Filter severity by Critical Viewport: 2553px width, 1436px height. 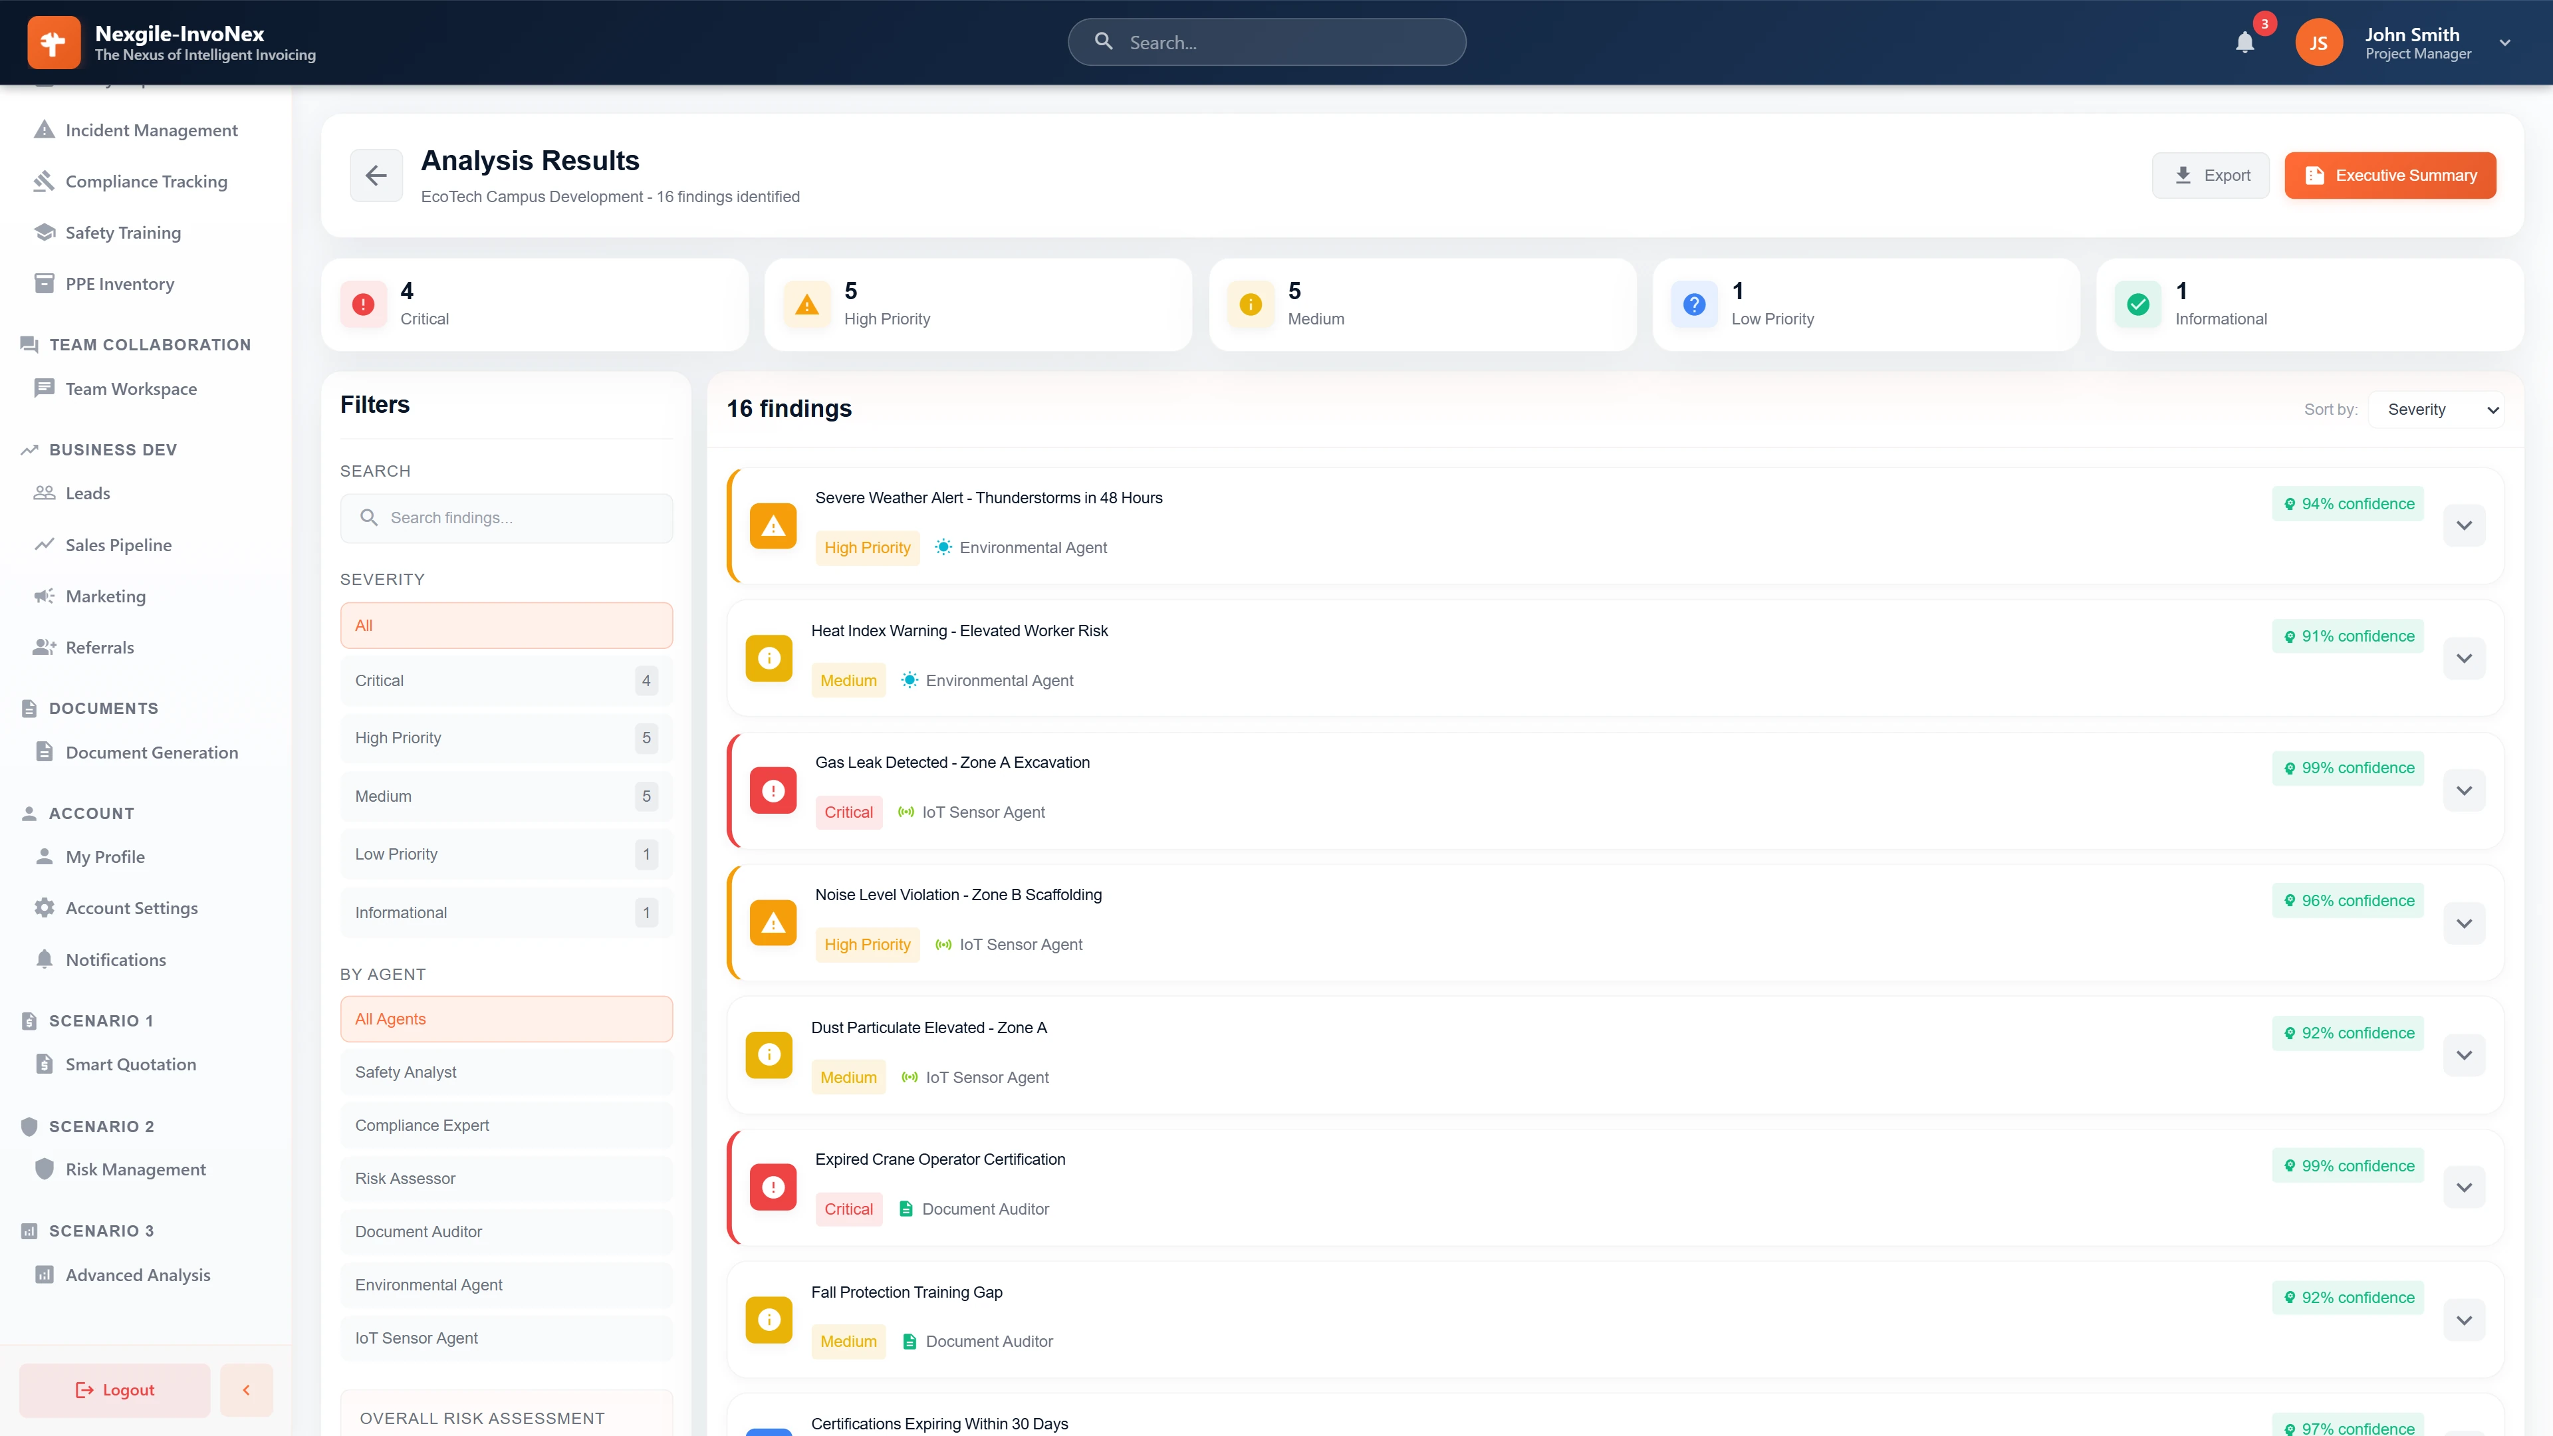505,681
